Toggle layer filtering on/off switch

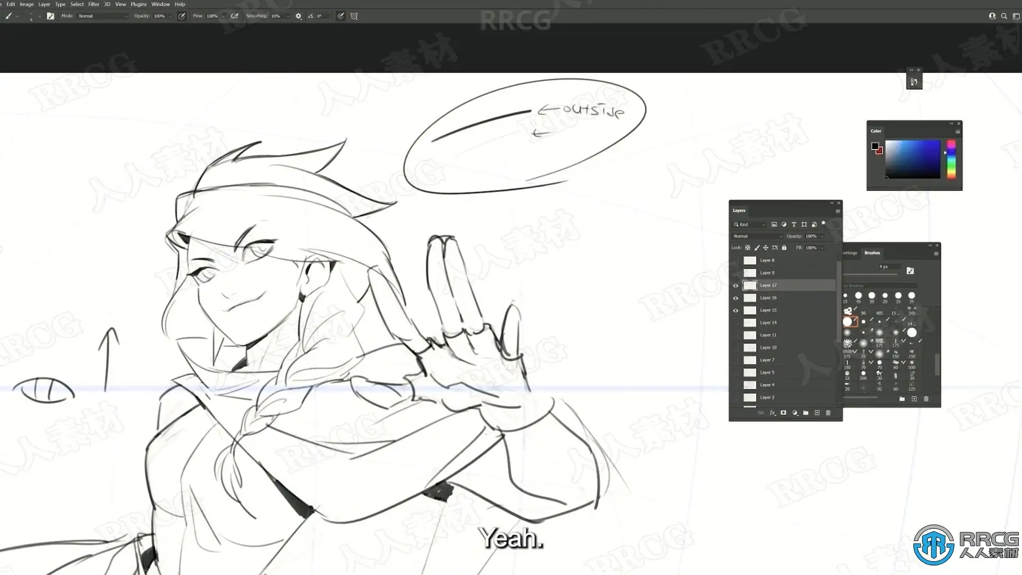pos(823,224)
